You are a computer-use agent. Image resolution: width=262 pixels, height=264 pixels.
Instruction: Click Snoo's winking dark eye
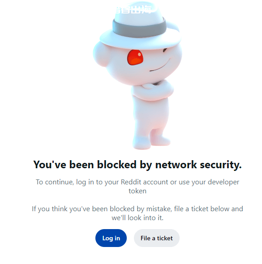[165, 50]
